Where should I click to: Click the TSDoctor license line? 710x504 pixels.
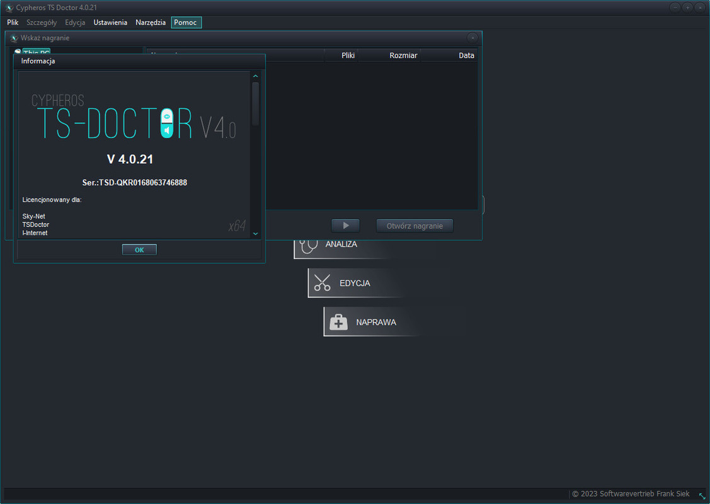tap(36, 225)
